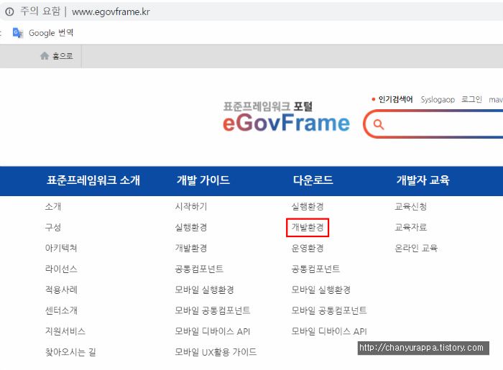Viewport: 503px width, 370px height.
Task: Select 센터소개 submenu item
Action: pyautogui.click(x=61, y=310)
